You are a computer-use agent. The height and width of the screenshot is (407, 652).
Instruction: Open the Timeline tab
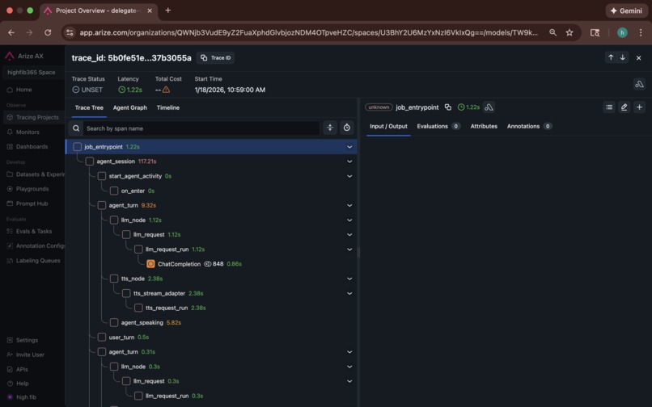[168, 107]
